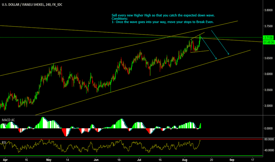
Task: Click the 3.6000 price axis label
Action: click(269, 74)
